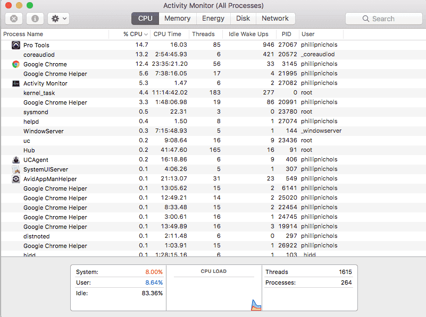Click the Processes total 264
Viewport: 426px width, 317px height.
click(346, 282)
